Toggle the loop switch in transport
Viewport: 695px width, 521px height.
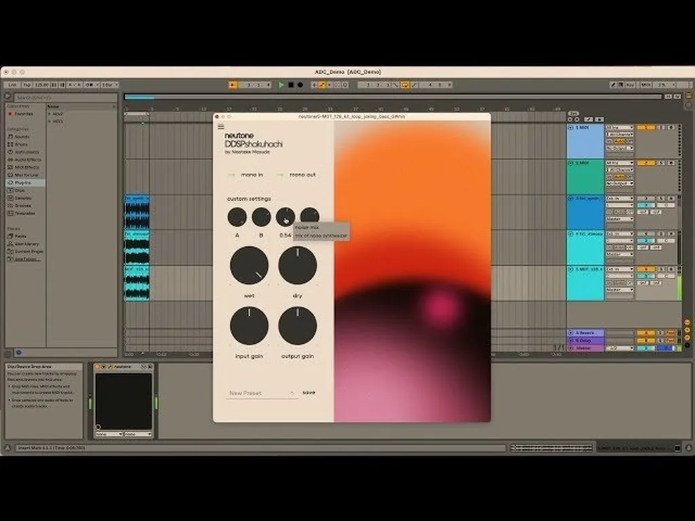pyautogui.click(x=405, y=85)
